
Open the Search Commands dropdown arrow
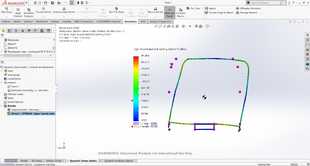coord(285,3)
